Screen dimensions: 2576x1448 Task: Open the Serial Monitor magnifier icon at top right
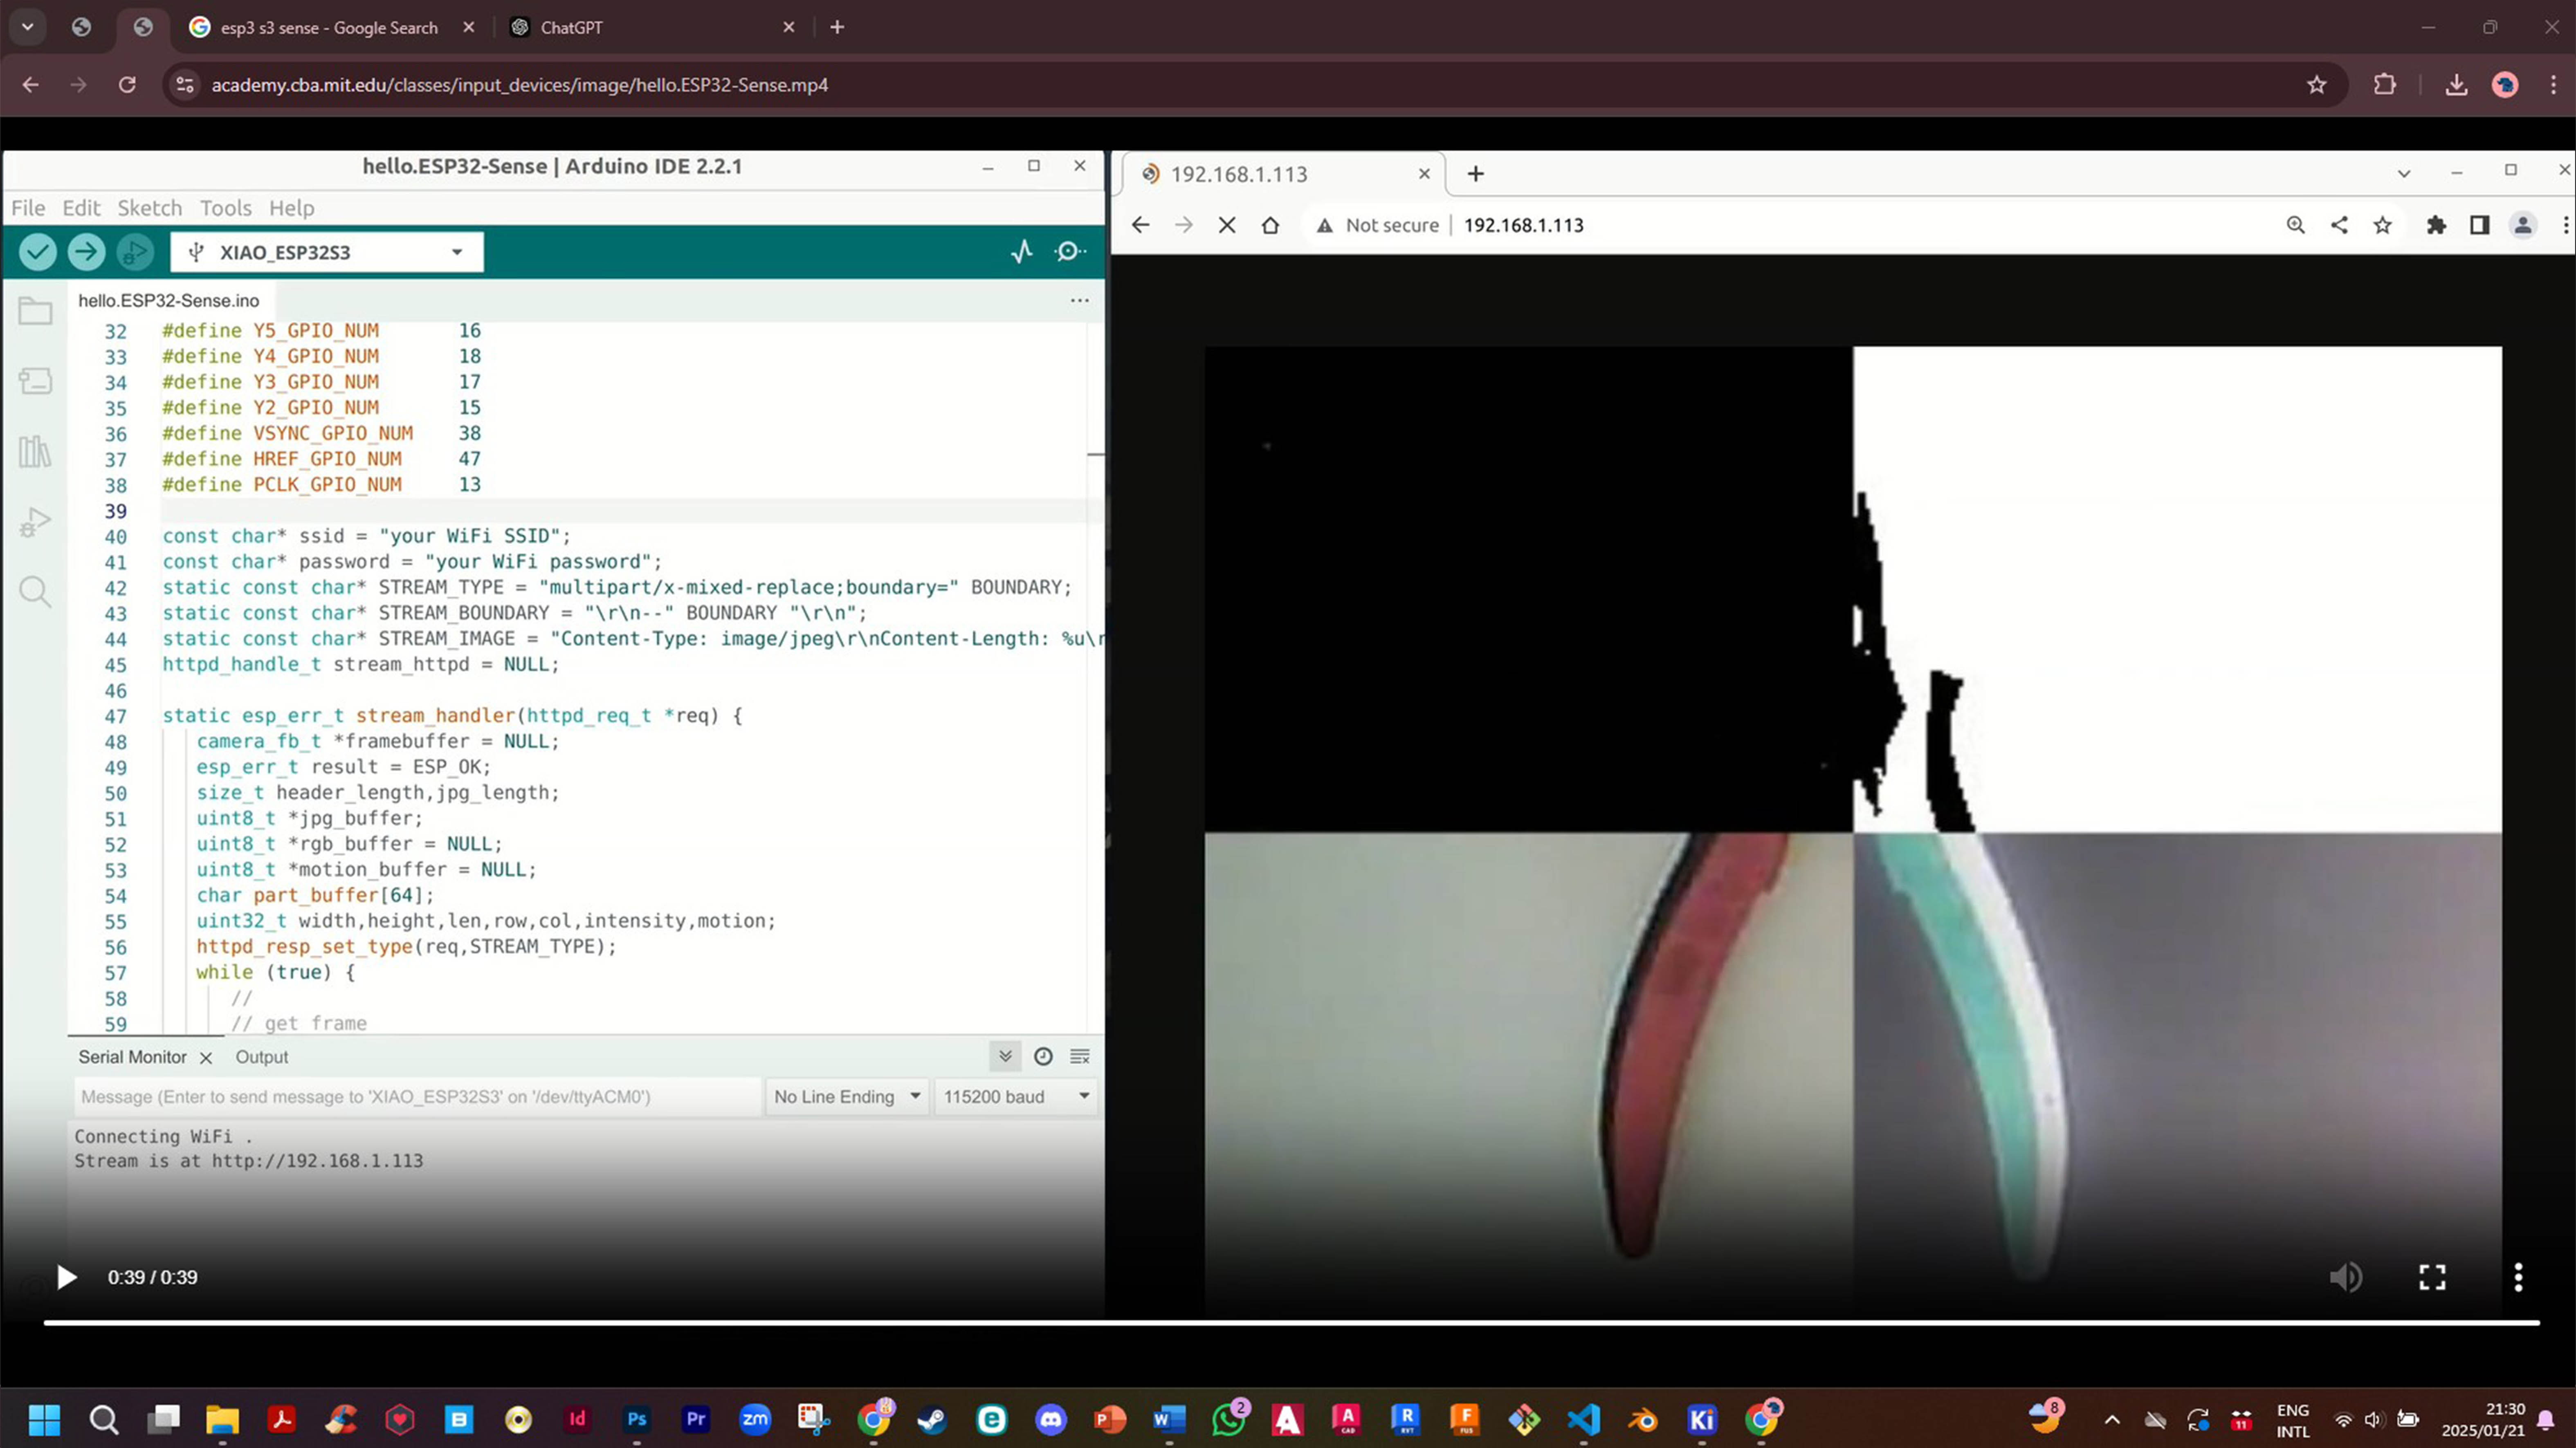click(1070, 252)
